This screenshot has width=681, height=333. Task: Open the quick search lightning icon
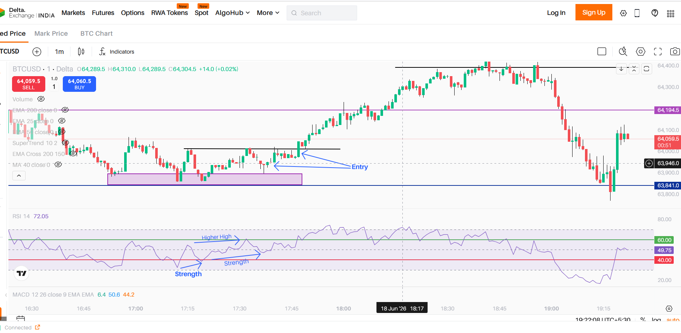623,51
